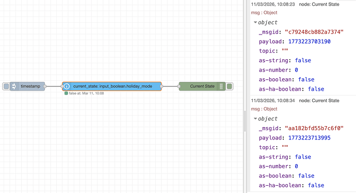Select the current_state: input_boolean.holiday_mode node
The image size is (356, 193).
tap(112, 86)
